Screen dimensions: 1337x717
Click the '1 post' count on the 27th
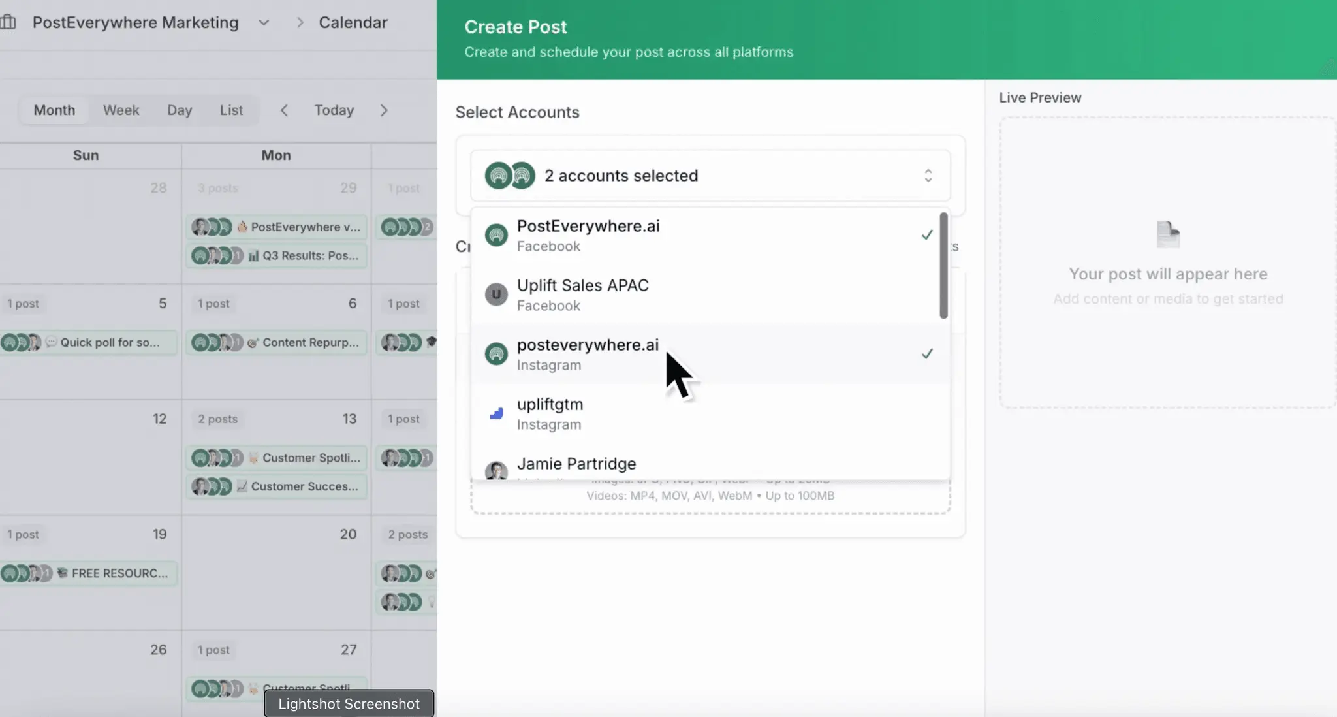(213, 650)
